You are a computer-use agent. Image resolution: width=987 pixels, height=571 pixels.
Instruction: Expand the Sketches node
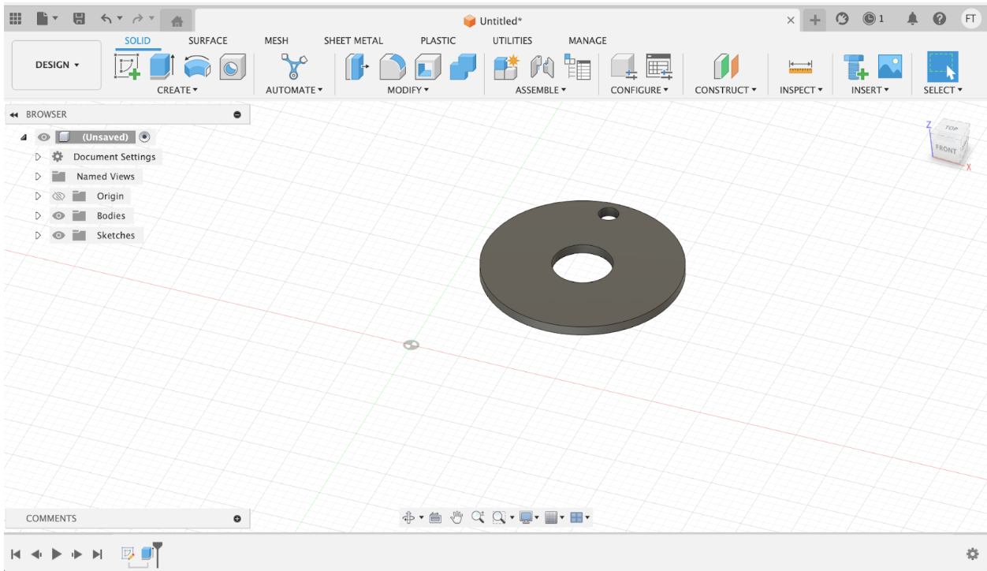point(37,235)
